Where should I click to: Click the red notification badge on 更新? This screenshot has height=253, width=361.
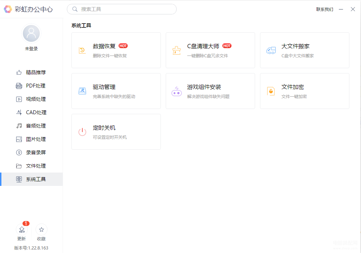click(x=26, y=223)
